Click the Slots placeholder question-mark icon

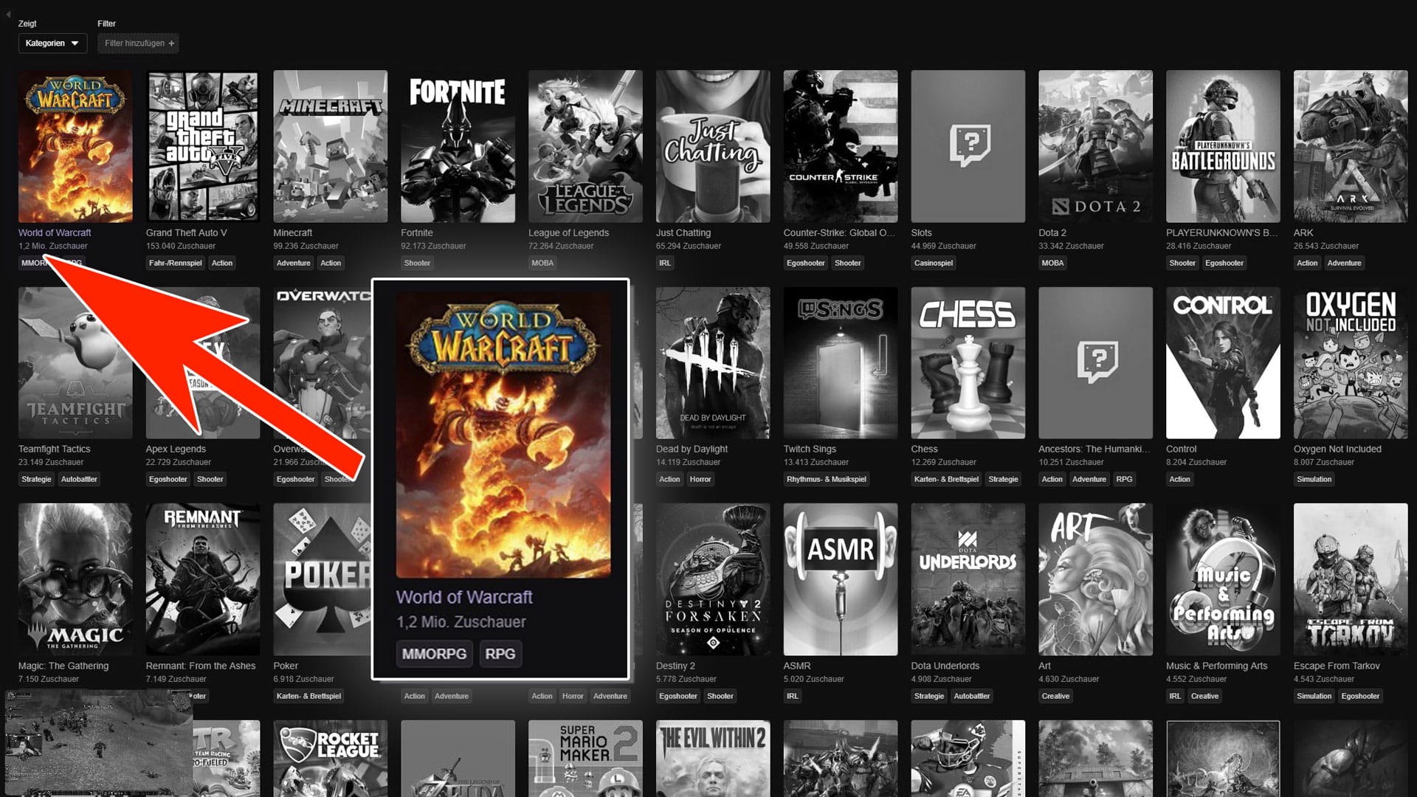pyautogui.click(x=969, y=145)
